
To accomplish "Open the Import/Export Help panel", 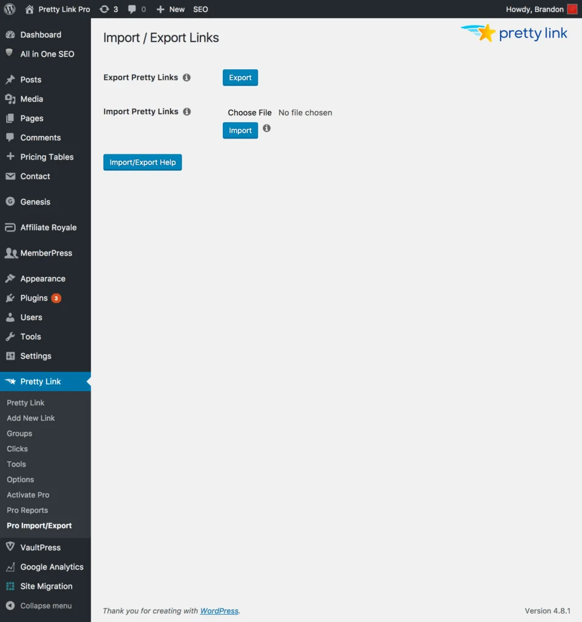I will (142, 162).
